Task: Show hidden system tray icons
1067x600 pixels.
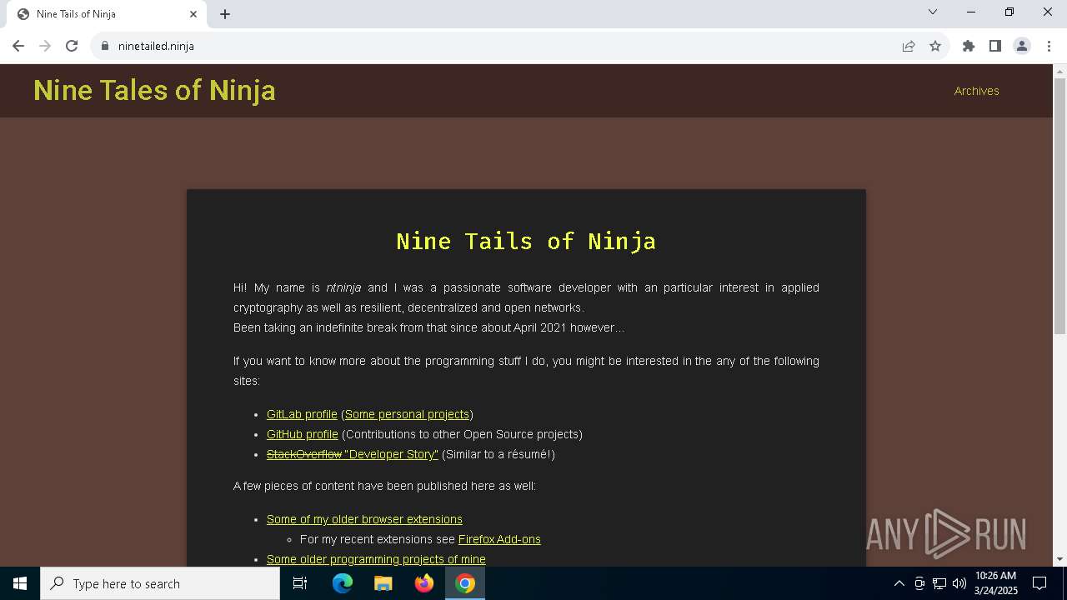Action: [899, 583]
